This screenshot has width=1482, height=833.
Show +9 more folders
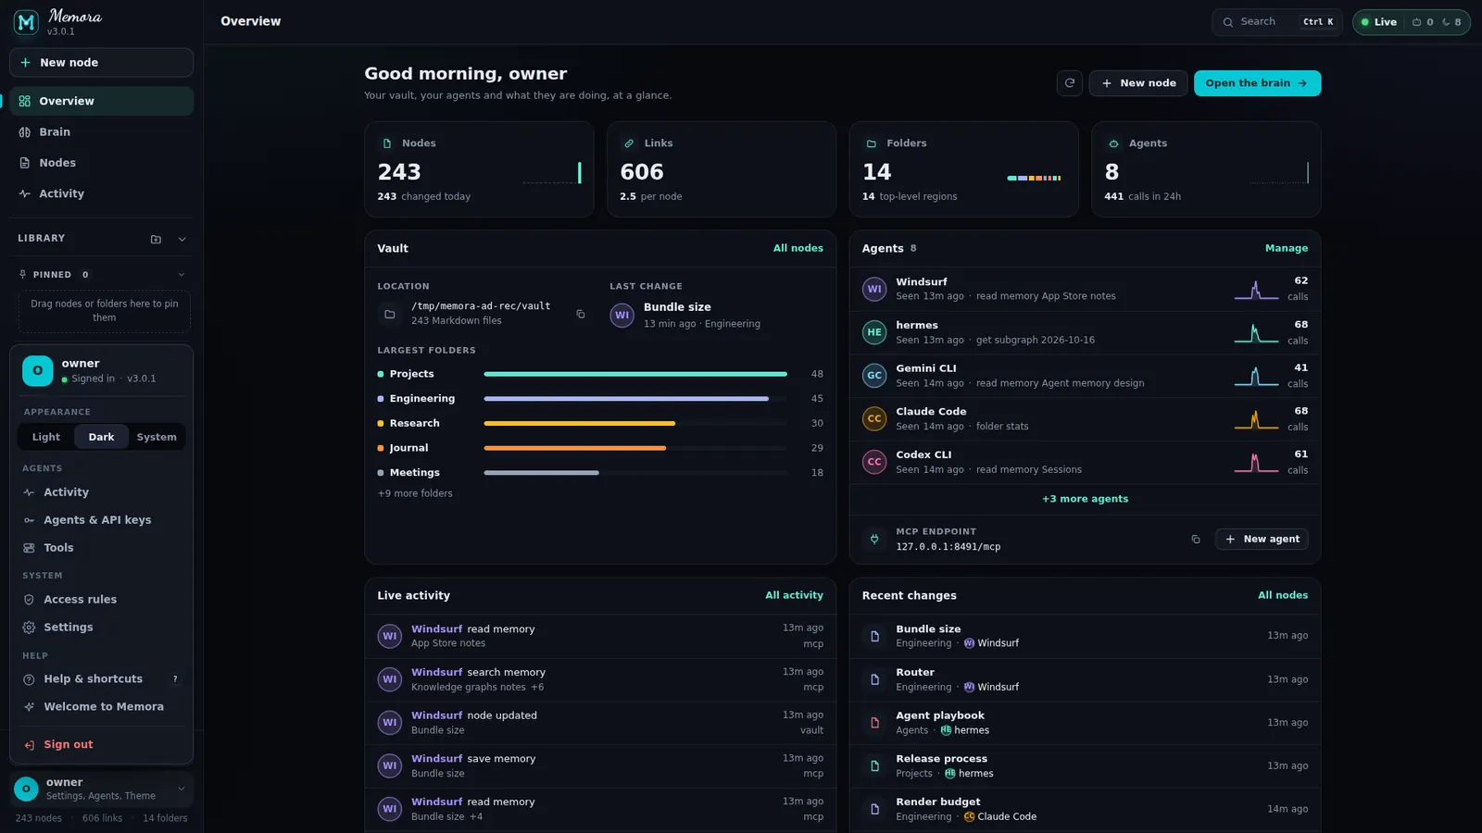tap(415, 493)
